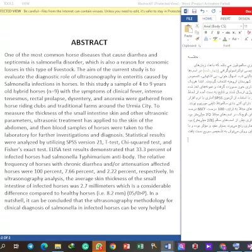The height and width of the screenshot is (252, 252).
Task: Open Grammarly from the taskbar
Action: (85, 246)
